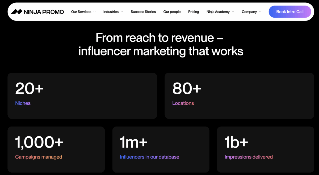Select the 80+ Locations stat card
Image resolution: width=319 pixels, height=175 pixels.
(x=239, y=96)
